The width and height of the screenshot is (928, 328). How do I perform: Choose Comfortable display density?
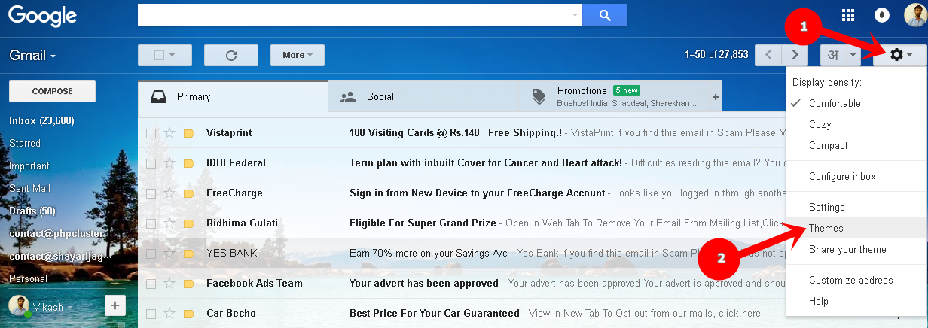pyautogui.click(x=835, y=103)
